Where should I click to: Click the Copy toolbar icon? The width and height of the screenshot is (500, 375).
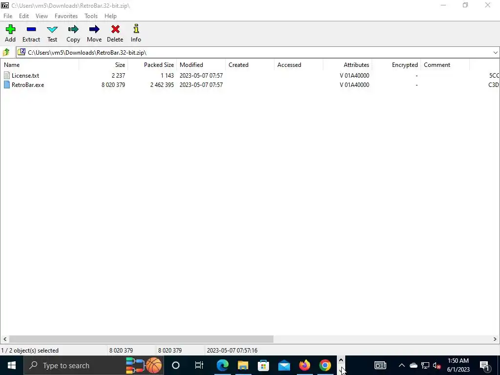73,33
